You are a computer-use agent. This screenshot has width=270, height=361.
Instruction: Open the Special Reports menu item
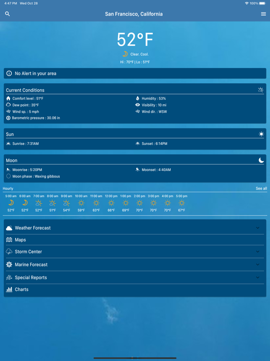pyautogui.click(x=135, y=277)
